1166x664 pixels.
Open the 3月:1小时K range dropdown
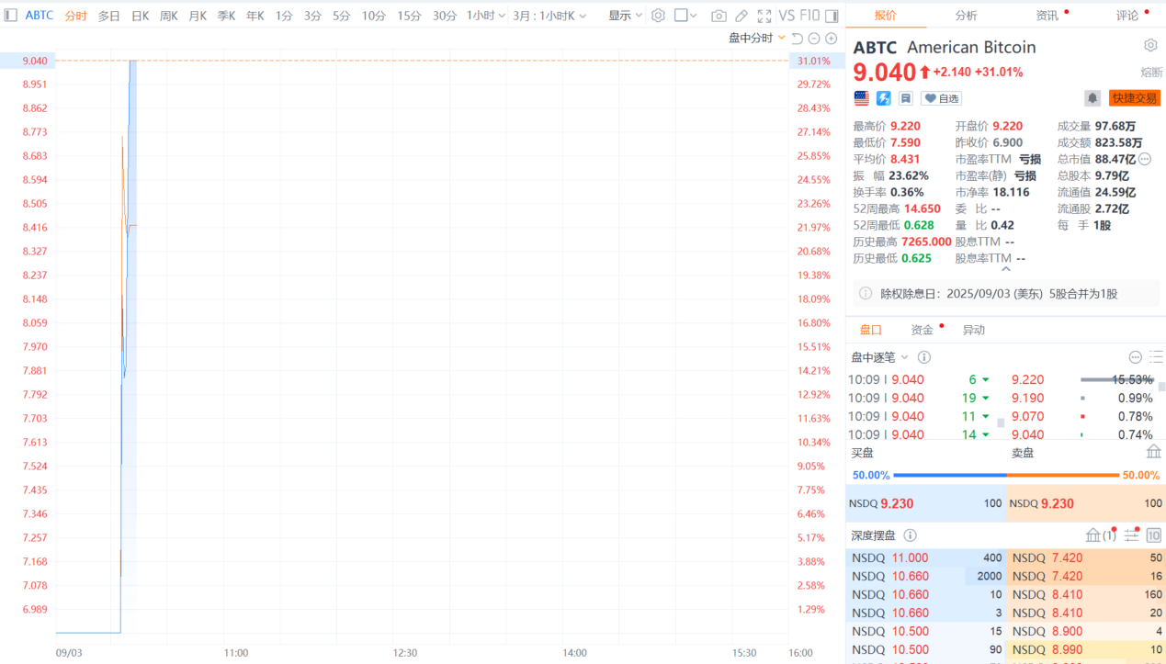(x=549, y=16)
